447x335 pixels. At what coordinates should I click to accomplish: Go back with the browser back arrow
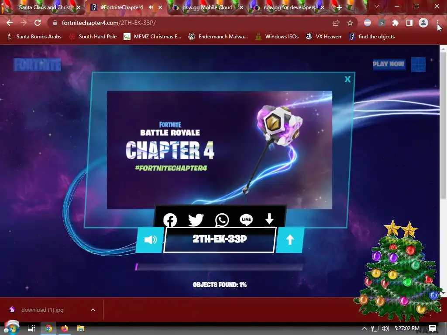[10, 23]
